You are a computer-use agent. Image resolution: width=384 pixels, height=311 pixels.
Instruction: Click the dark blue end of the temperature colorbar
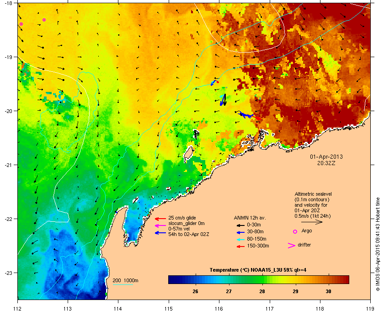(171, 279)
